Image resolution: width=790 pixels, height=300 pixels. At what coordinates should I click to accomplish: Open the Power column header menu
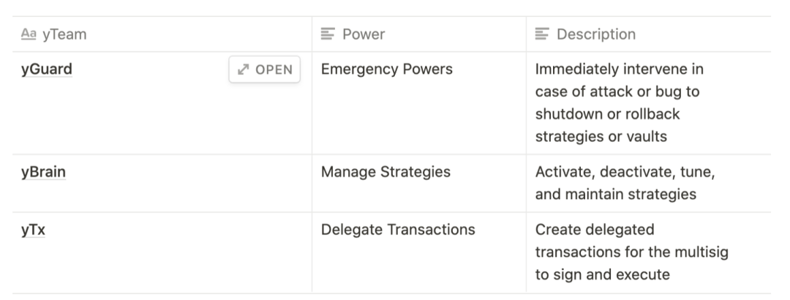coord(419,34)
